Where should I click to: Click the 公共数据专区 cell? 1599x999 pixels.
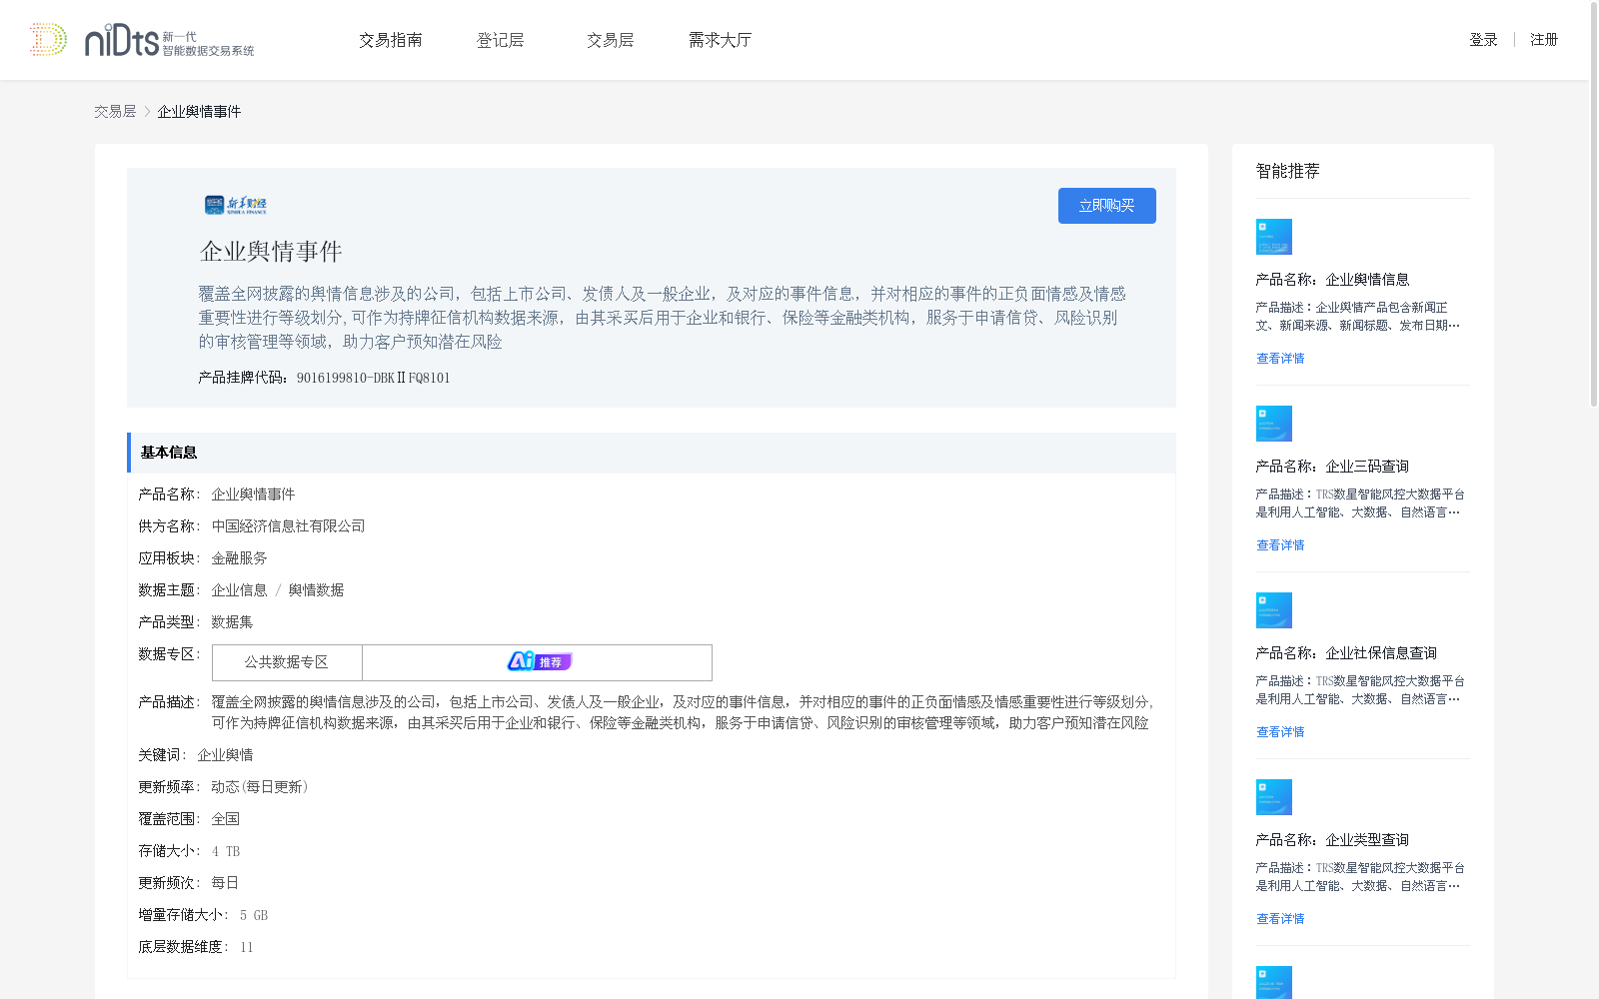pos(287,662)
